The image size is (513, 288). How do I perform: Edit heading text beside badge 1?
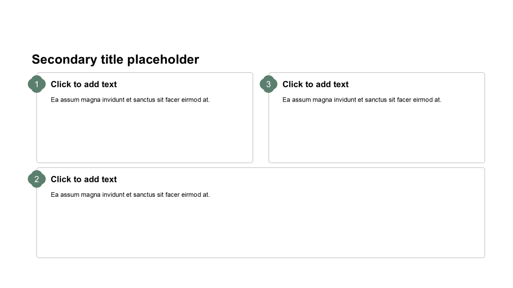coord(84,84)
